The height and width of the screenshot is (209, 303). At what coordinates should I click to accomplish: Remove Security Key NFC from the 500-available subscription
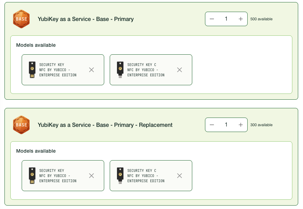pyautogui.click(x=91, y=70)
